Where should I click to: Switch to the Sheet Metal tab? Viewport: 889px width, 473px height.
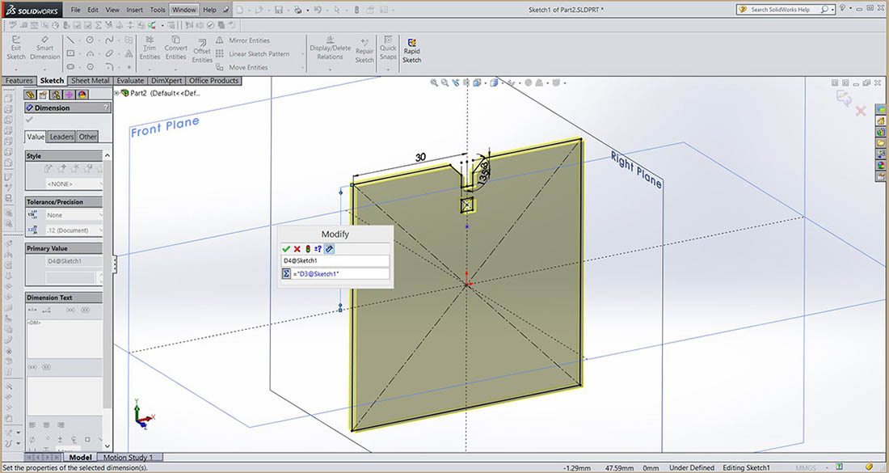91,81
